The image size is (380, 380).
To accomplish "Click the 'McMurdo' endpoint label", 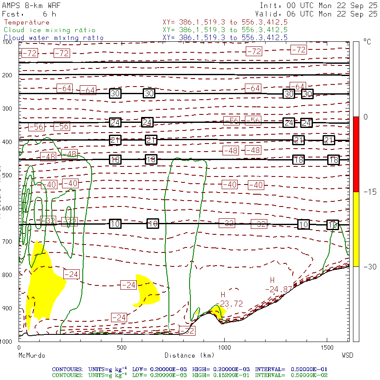I will click(32, 356).
